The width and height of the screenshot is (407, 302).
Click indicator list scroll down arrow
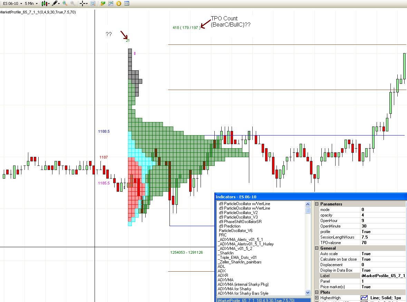[x=308, y=293]
